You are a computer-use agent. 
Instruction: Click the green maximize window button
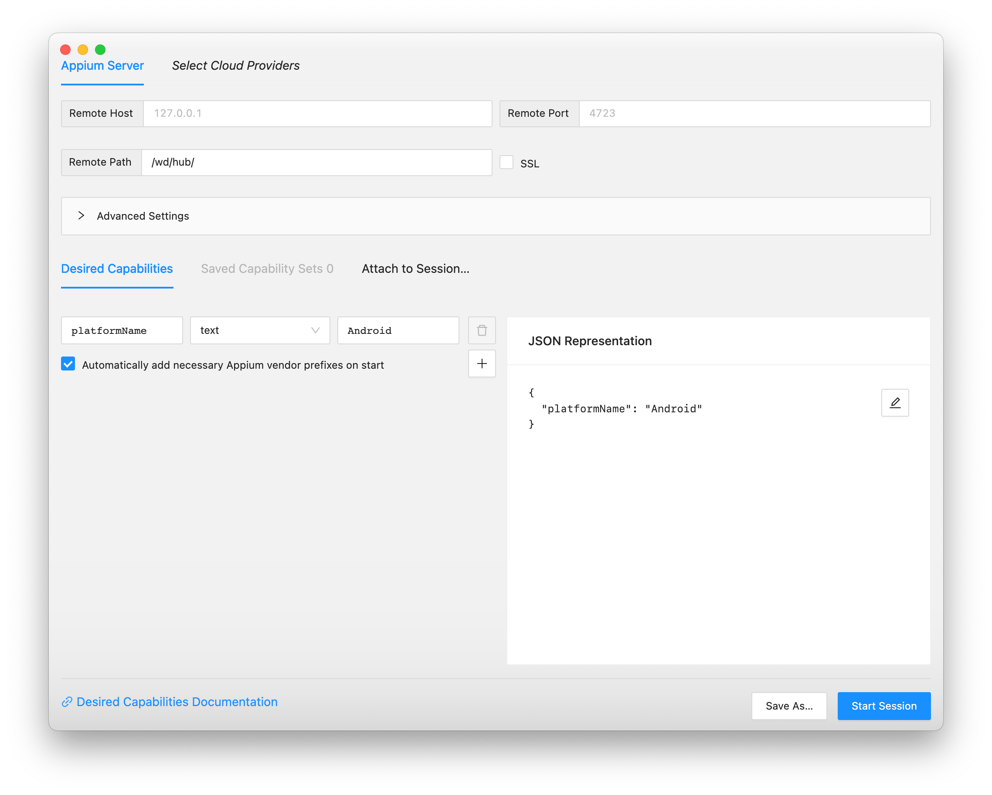(x=100, y=50)
